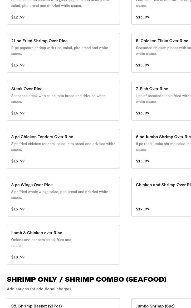Click the $18.99 price on Lamb & Chicken
Image resolution: width=191 pixels, height=308 pixels.
coord(18,257)
